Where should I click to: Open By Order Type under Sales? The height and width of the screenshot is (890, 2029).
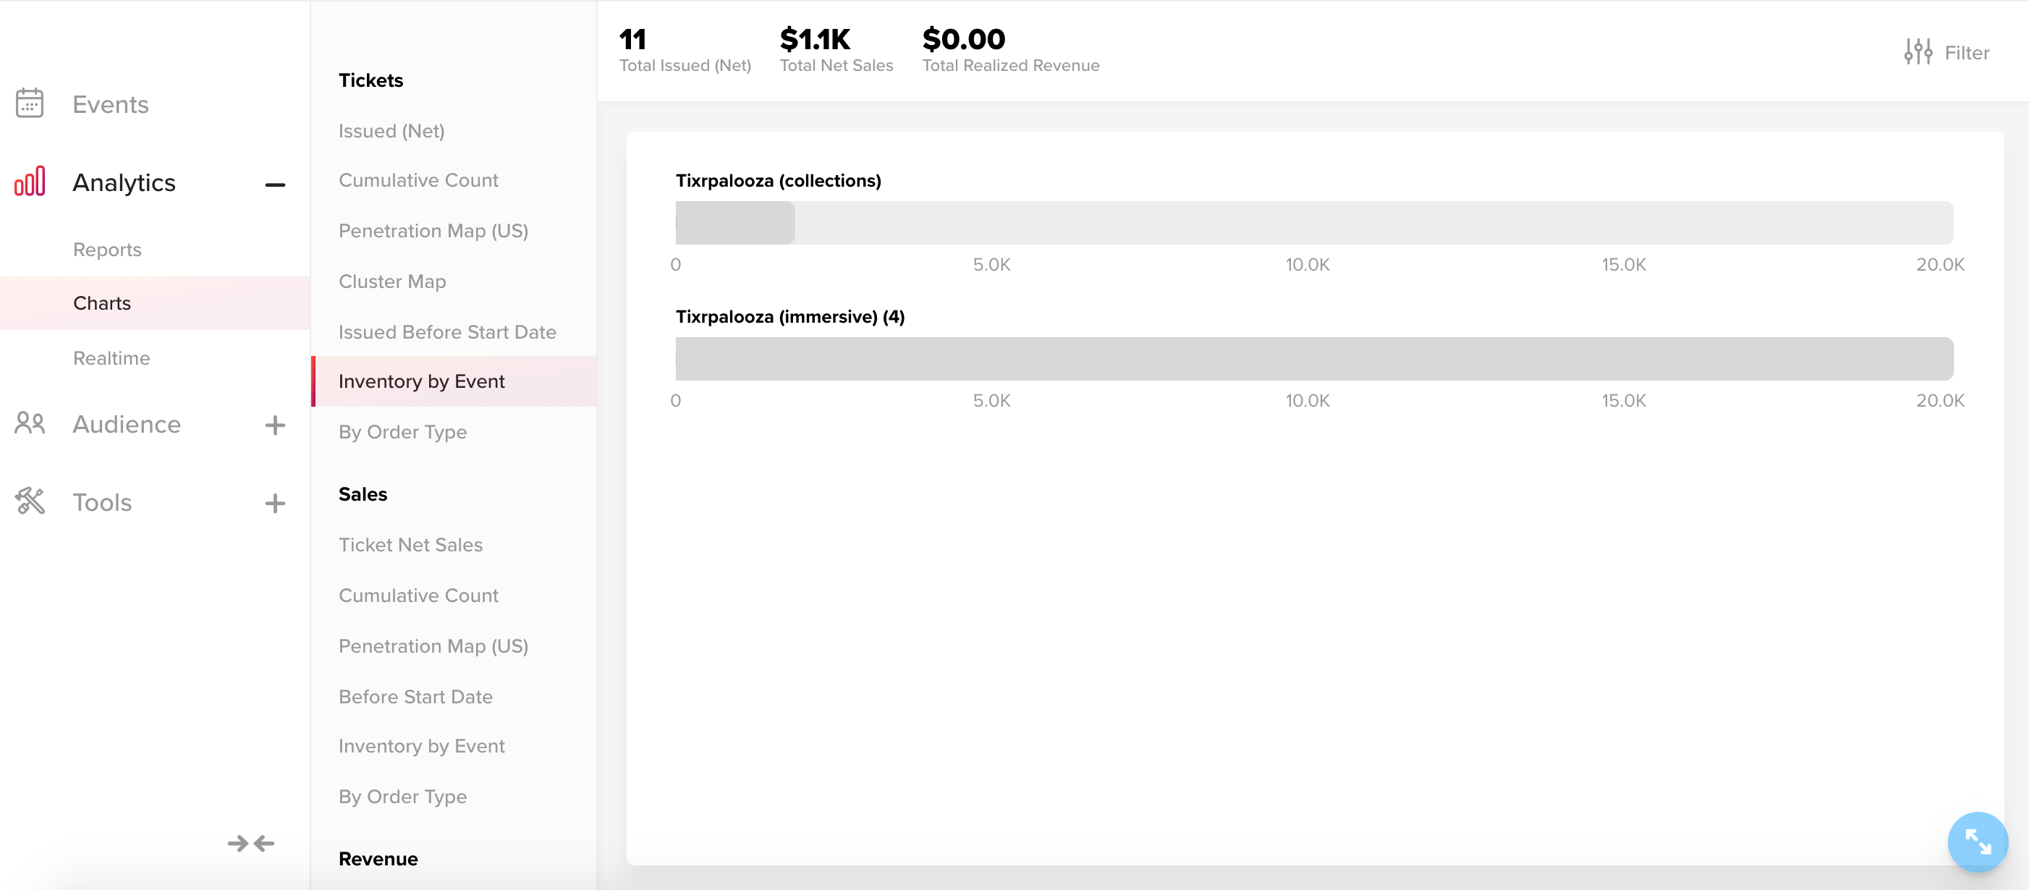point(402,796)
